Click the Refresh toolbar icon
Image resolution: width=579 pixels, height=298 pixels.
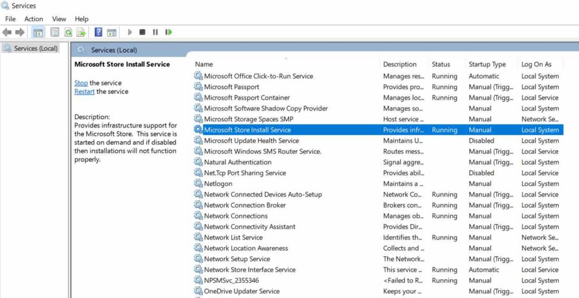coord(68,33)
